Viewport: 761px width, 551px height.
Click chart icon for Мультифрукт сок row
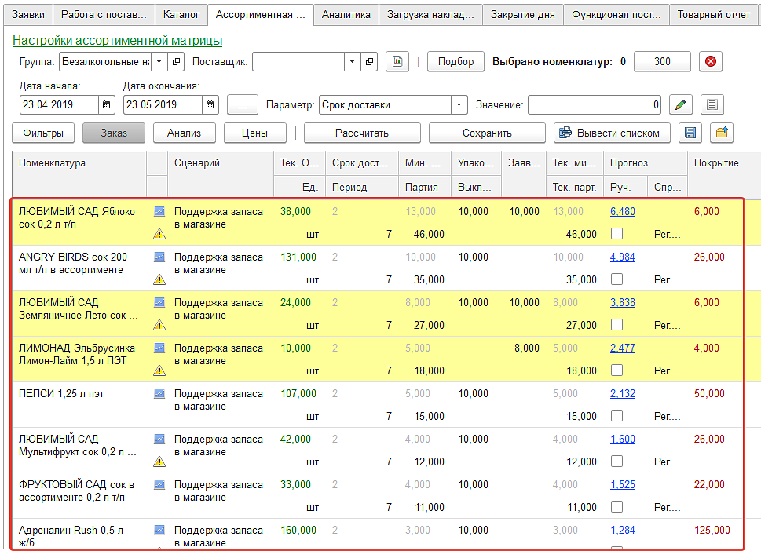coord(159,440)
